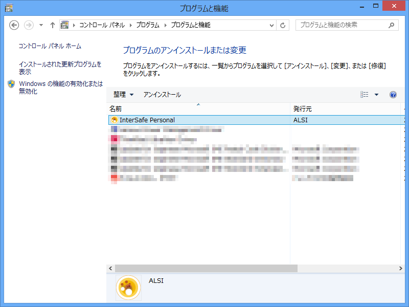Open help with the question mark icon

393,95
